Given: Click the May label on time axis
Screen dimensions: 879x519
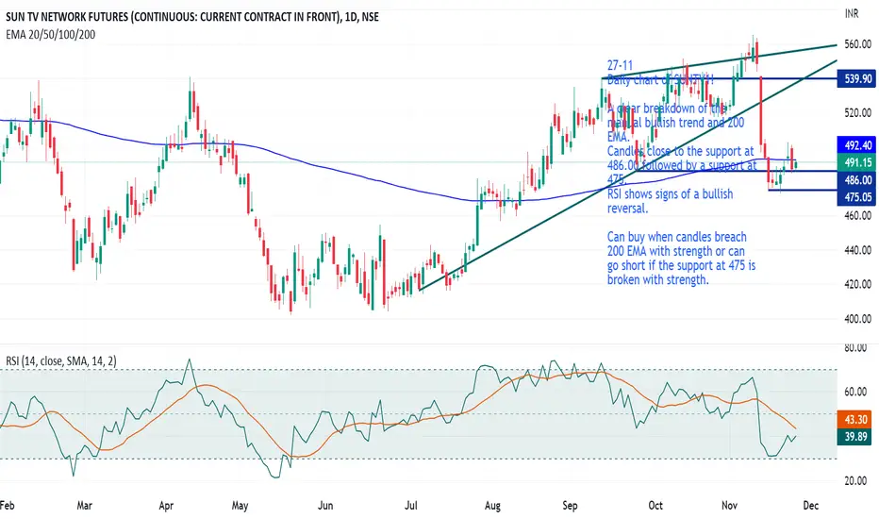Looking at the screenshot, I should pyautogui.click(x=240, y=506).
